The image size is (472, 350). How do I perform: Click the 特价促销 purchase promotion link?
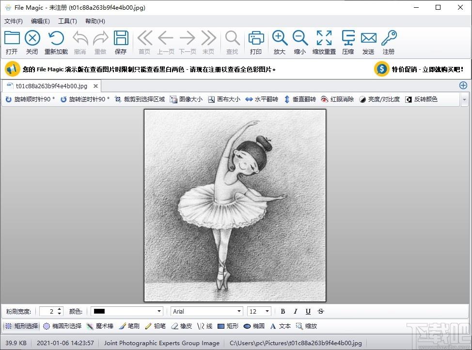[427, 69]
